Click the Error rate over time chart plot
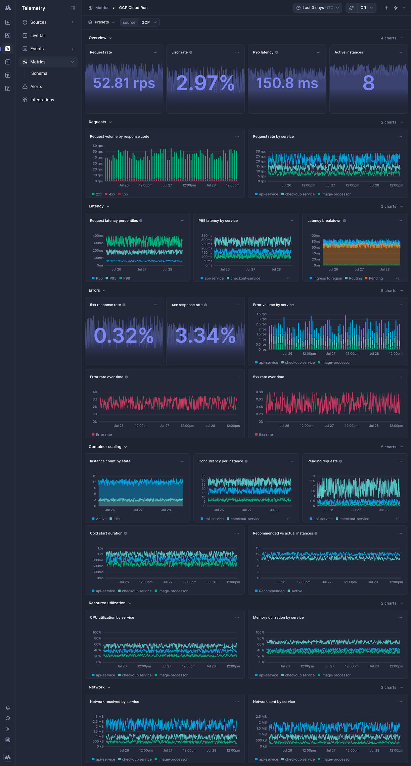This screenshot has width=411, height=766. click(x=169, y=407)
